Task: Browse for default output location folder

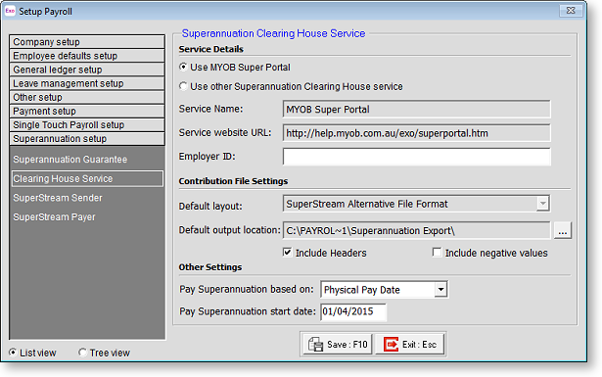Action: 563,231
